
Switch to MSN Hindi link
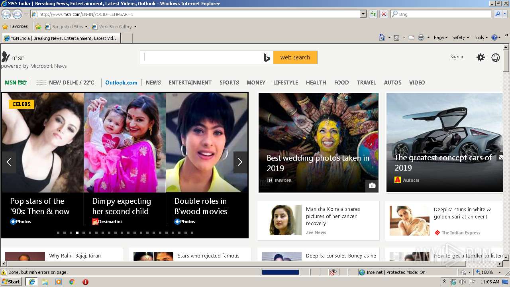coord(16,83)
